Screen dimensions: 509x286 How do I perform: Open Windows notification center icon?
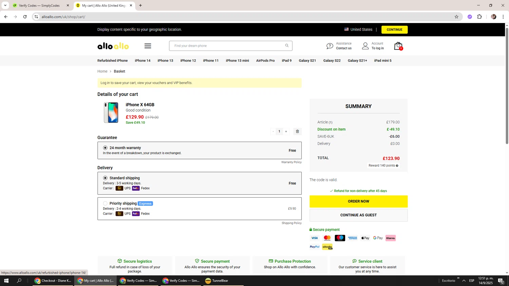click(501, 281)
